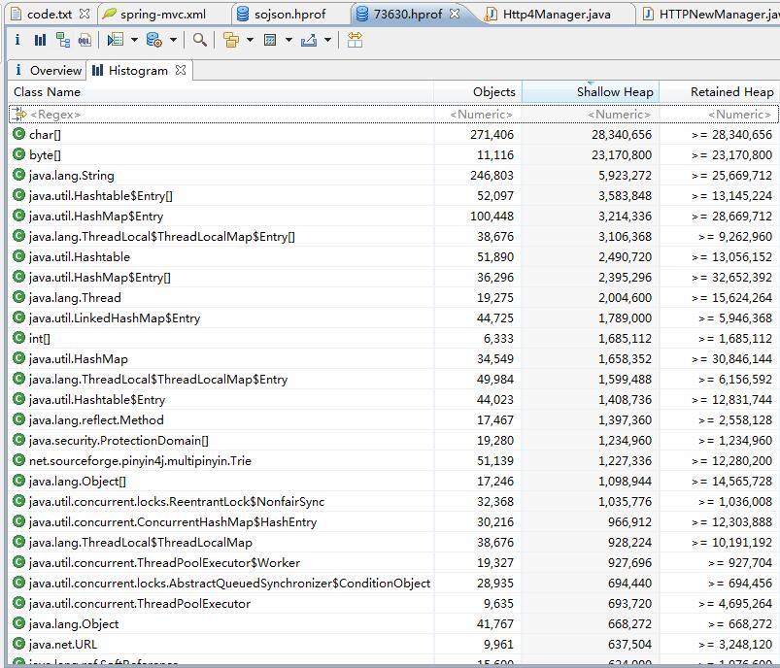780x668 pixels.
Task: Click the class icon beside java.lang.Object
Action: (x=18, y=623)
